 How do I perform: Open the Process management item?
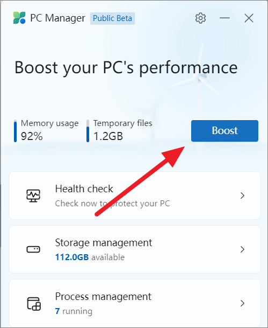coord(135,303)
